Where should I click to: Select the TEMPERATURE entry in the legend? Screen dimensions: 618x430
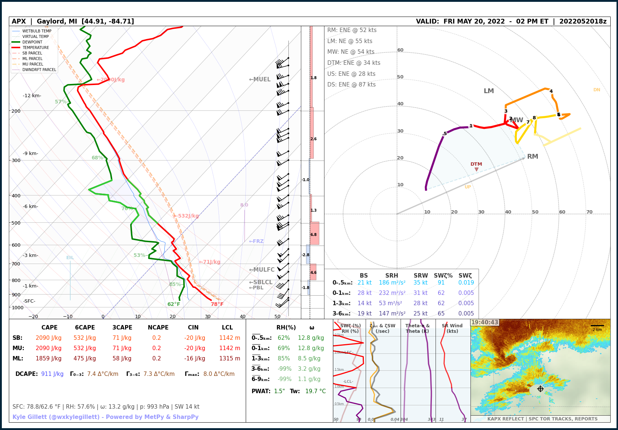(35, 47)
